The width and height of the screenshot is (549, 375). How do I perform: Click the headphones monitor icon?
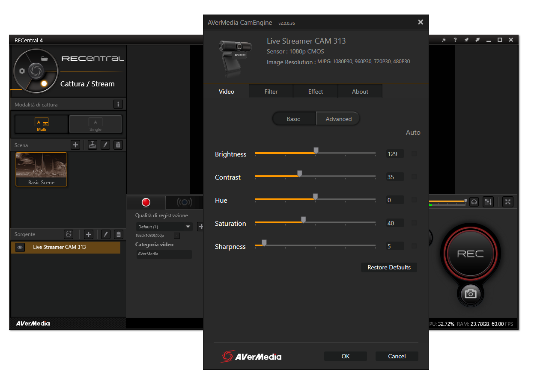point(474,202)
